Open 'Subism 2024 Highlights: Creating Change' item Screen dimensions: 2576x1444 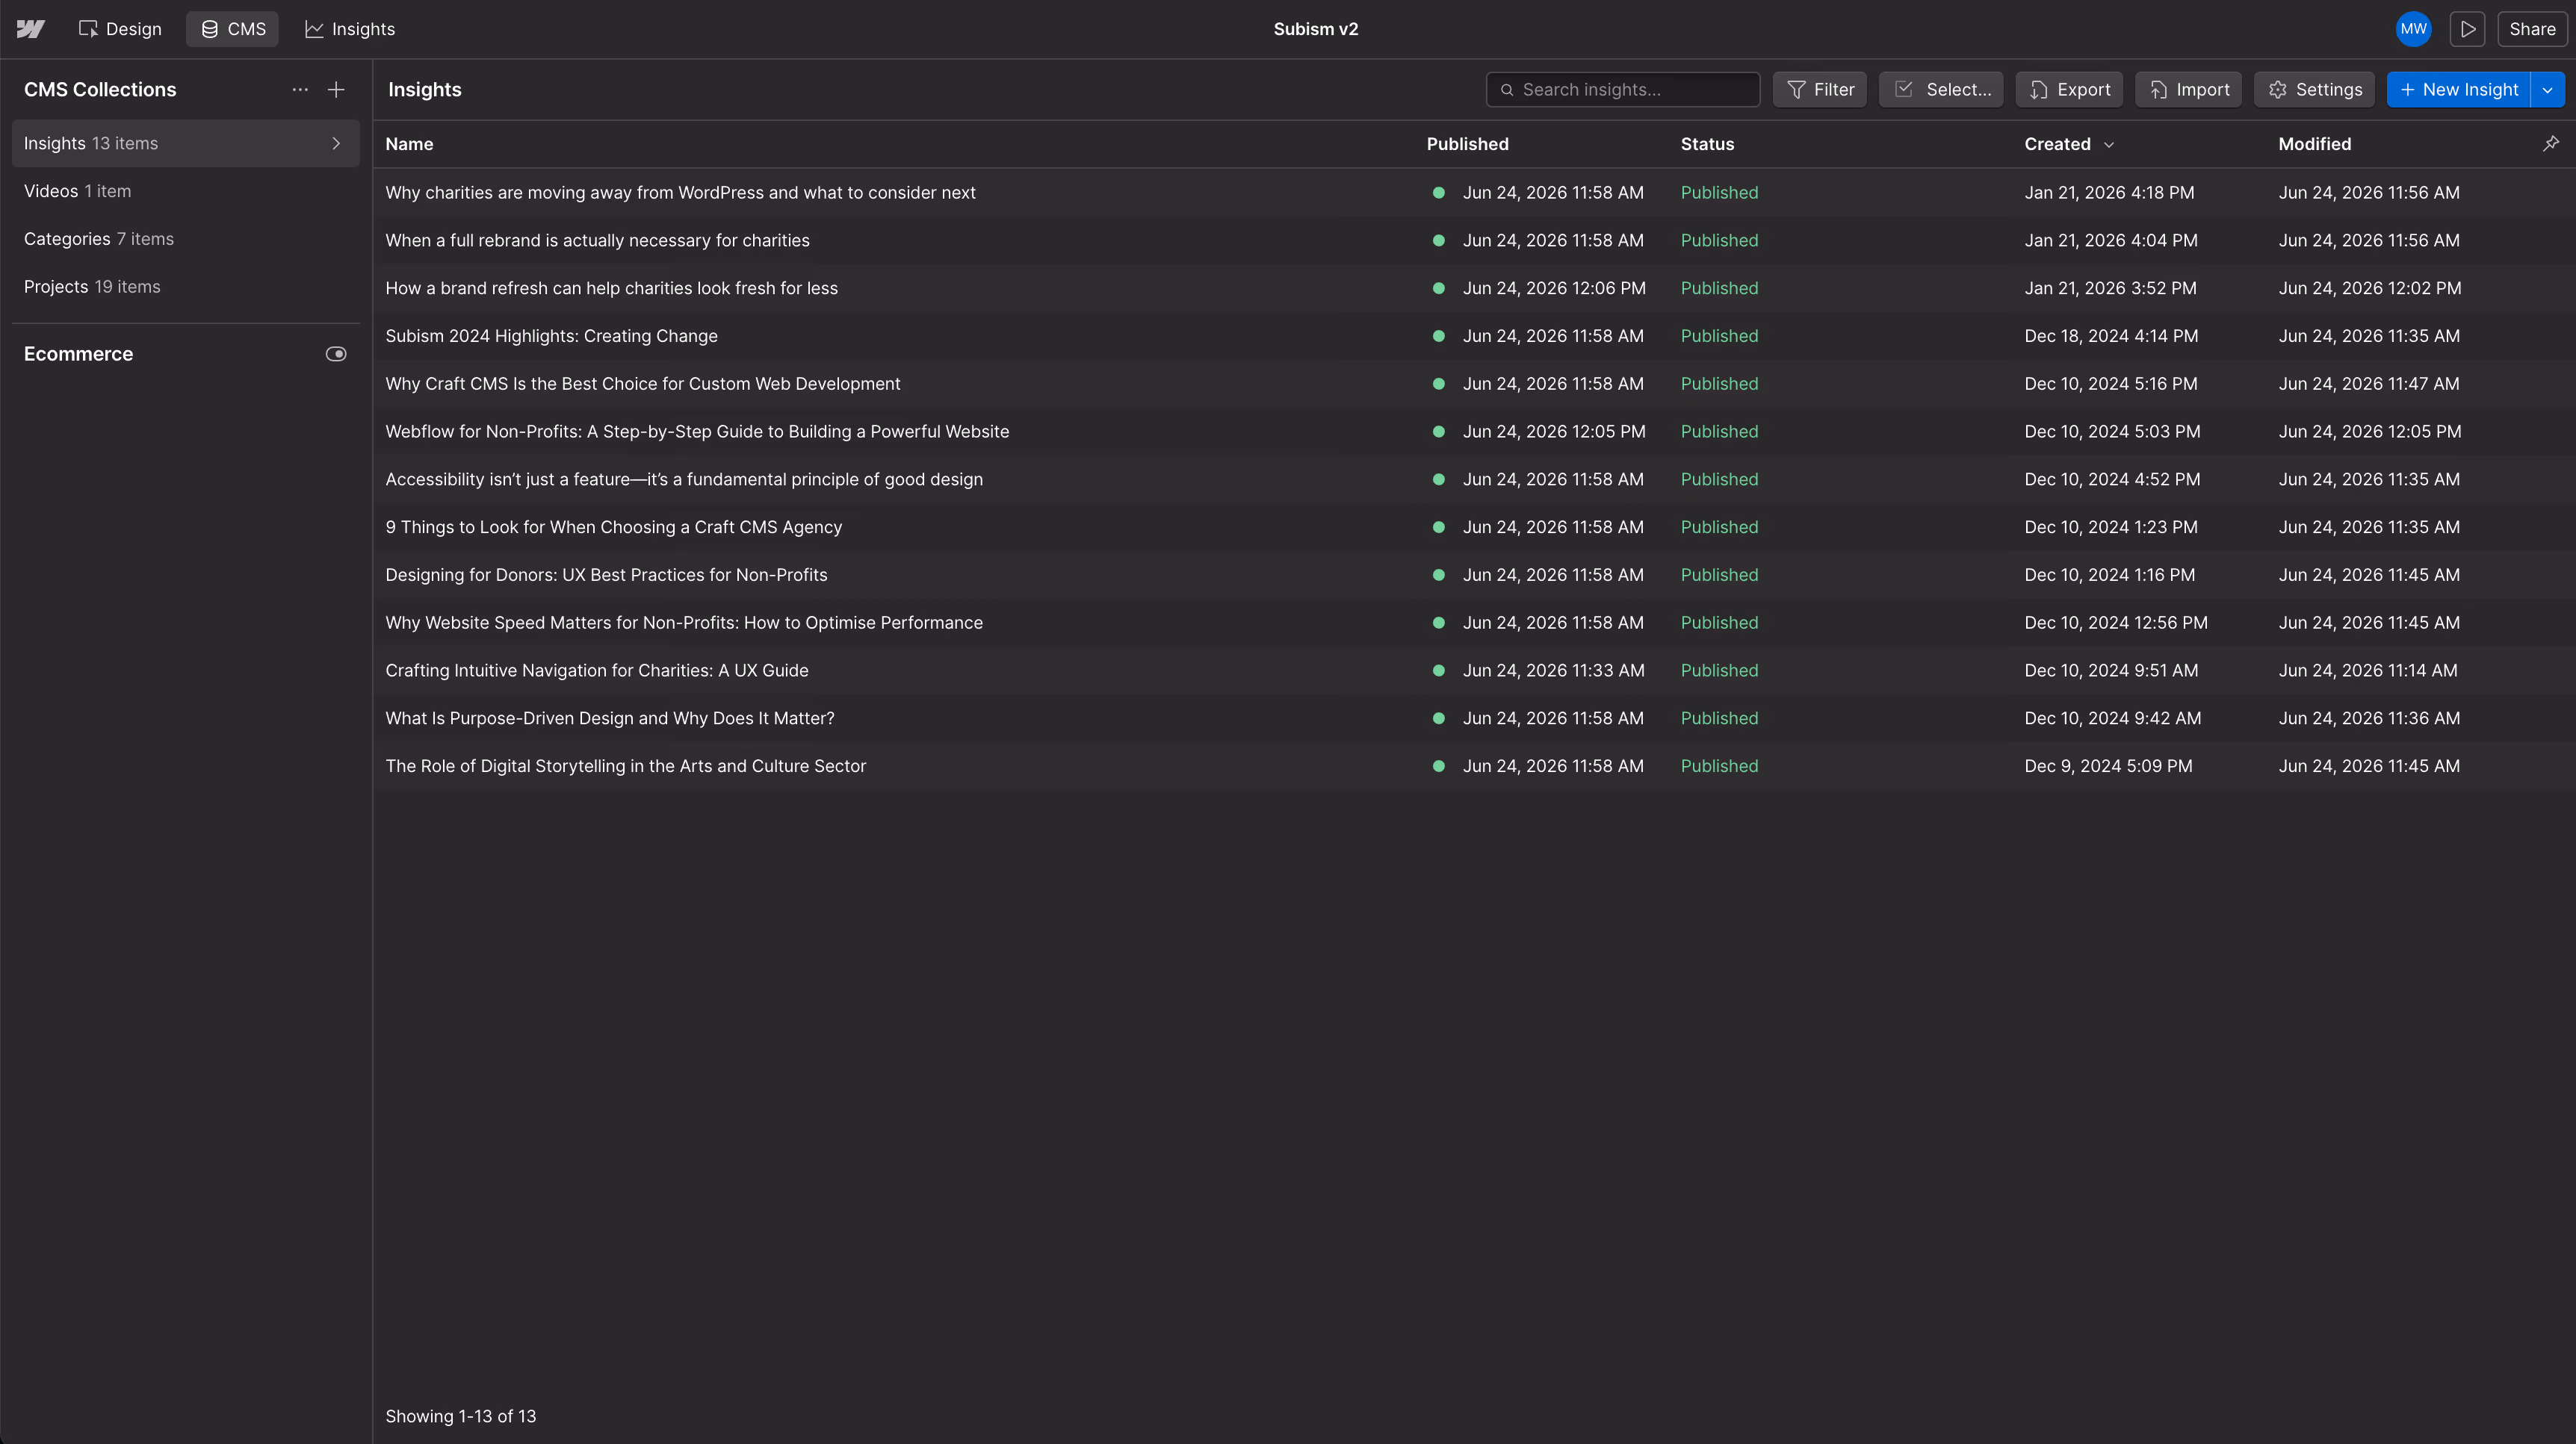pos(551,337)
